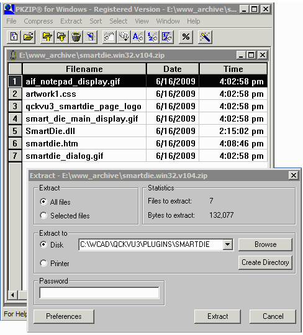This screenshot has height=335, width=303.
Task: Click the Time column header
Action: (233, 69)
